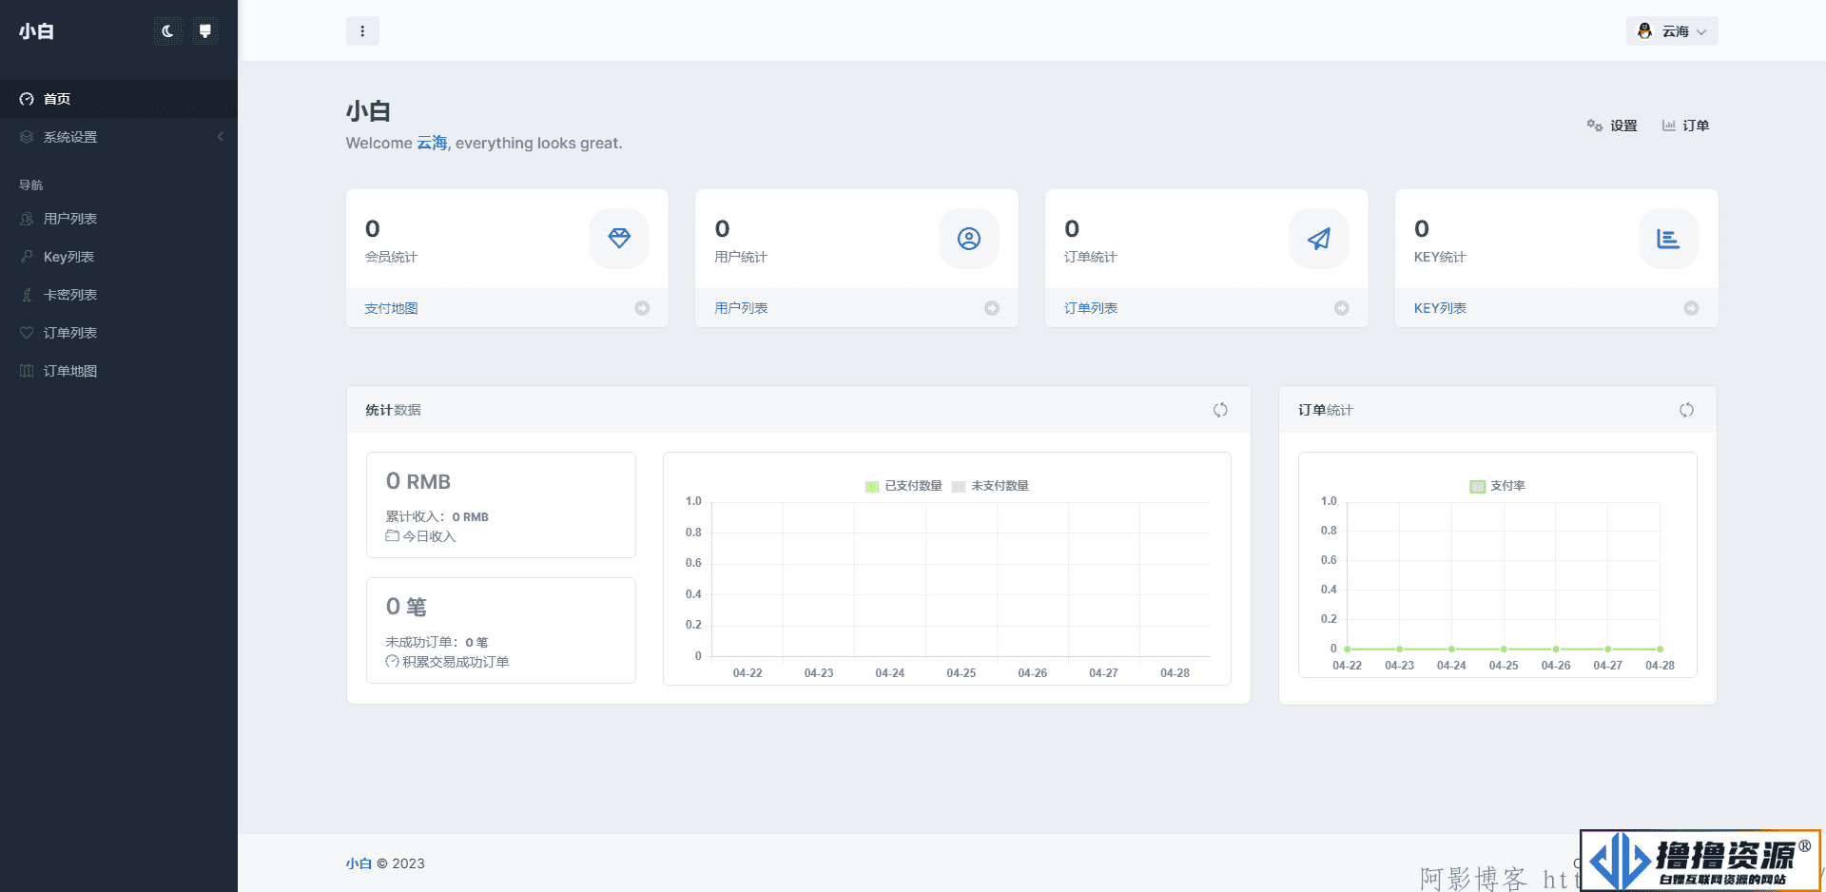1826x892 pixels.
Task: Click the 04-28 data point on 支付率 chart
Action: point(1660,649)
